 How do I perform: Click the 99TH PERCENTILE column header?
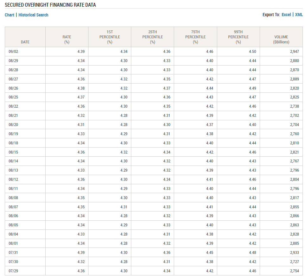point(238,37)
